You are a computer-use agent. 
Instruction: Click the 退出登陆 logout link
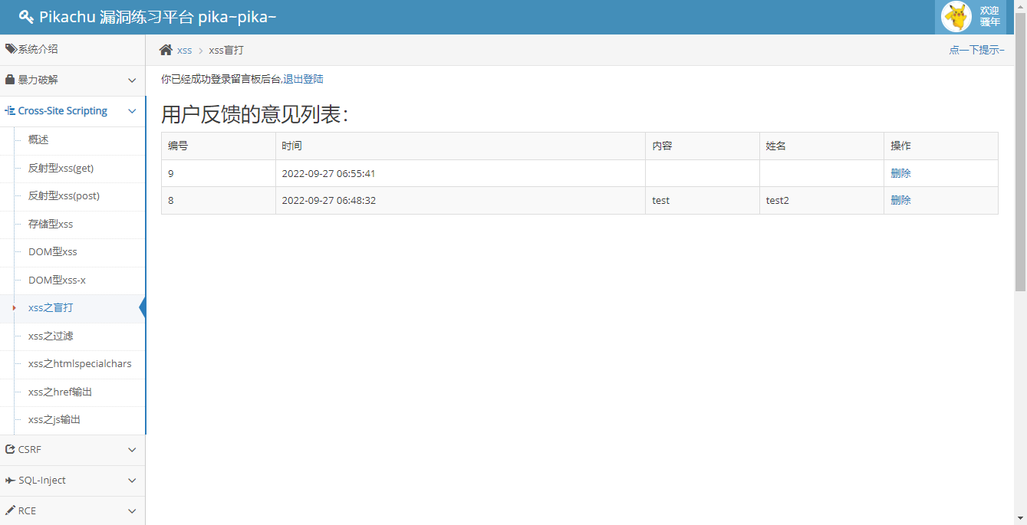click(x=303, y=79)
